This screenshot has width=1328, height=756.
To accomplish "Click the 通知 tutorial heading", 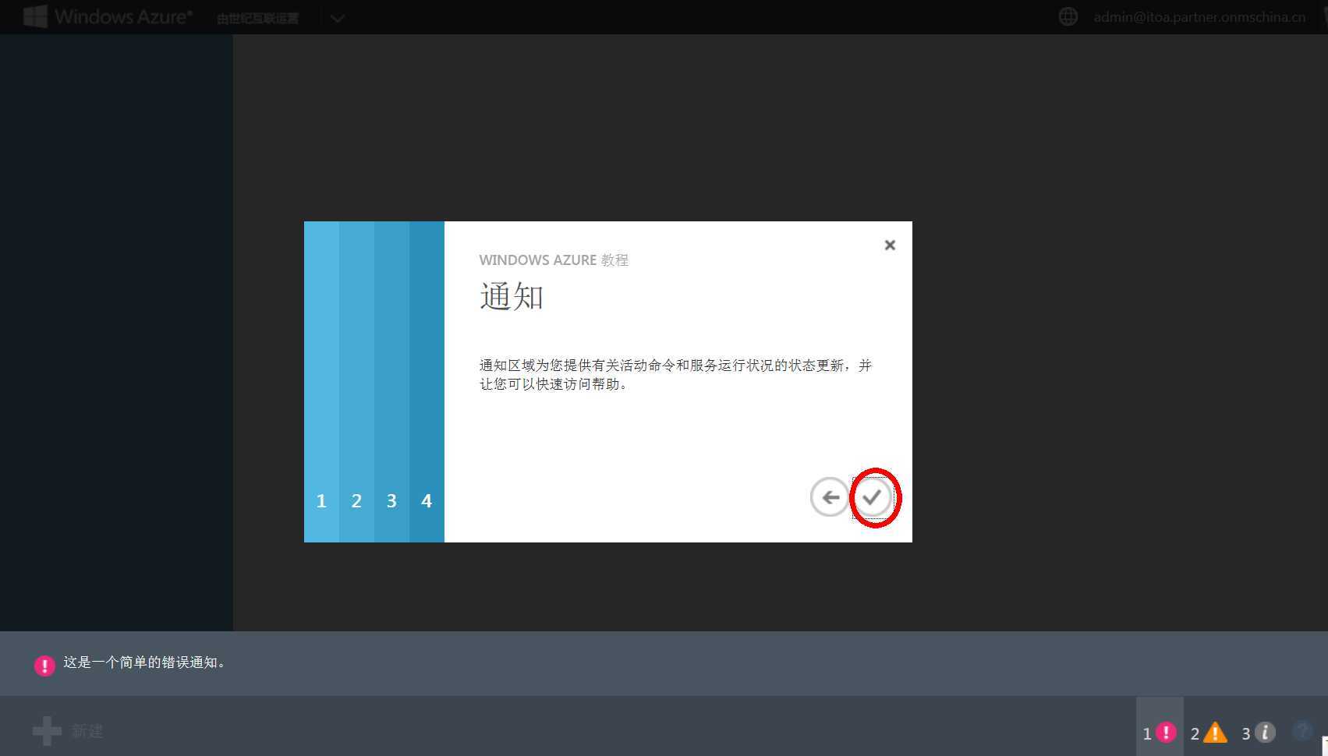I will (x=512, y=297).
